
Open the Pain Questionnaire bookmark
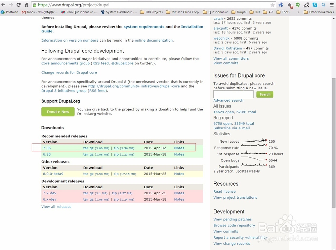(79, 12)
